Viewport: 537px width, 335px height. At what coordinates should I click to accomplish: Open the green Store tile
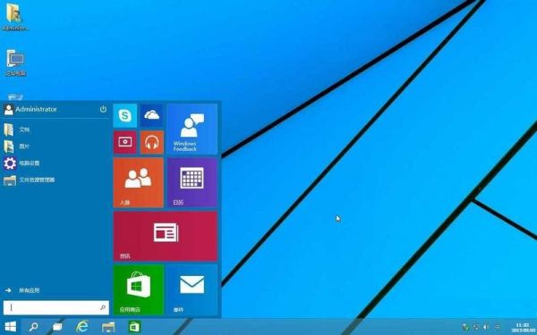139,289
